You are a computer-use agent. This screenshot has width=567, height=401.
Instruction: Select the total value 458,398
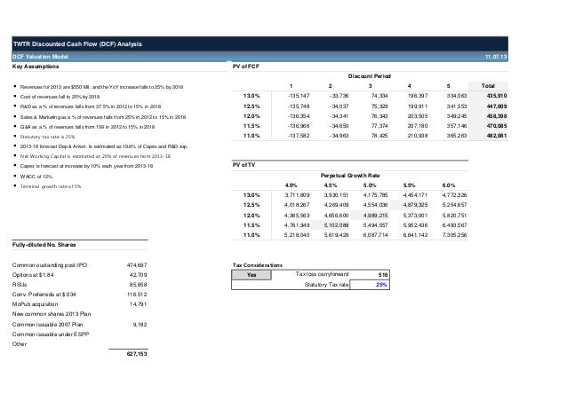(497, 116)
